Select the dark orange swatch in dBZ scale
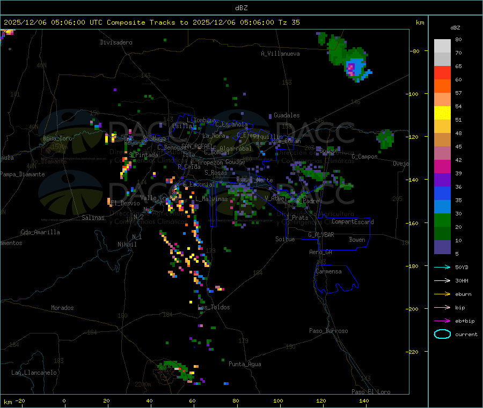The image size is (483, 408). 442,86
